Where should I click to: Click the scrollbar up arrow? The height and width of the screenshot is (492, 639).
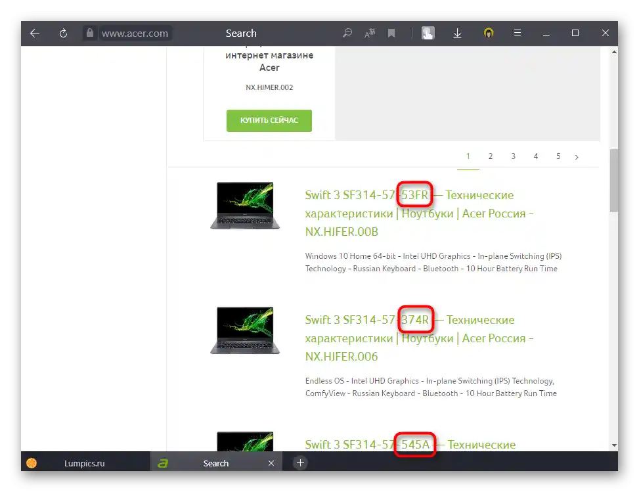[614, 52]
